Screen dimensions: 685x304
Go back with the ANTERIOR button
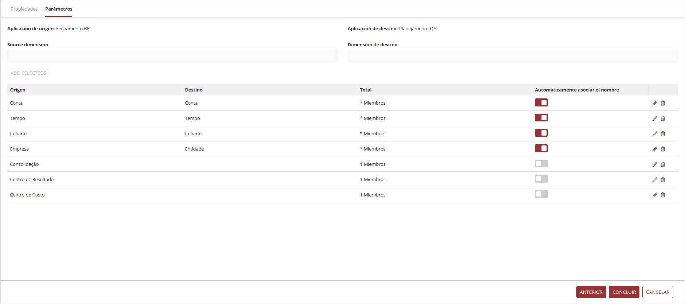pos(591,292)
